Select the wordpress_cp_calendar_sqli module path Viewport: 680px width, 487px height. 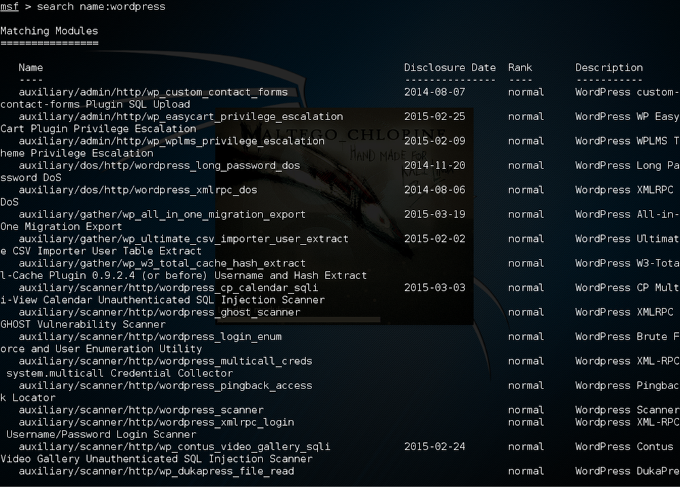point(168,288)
